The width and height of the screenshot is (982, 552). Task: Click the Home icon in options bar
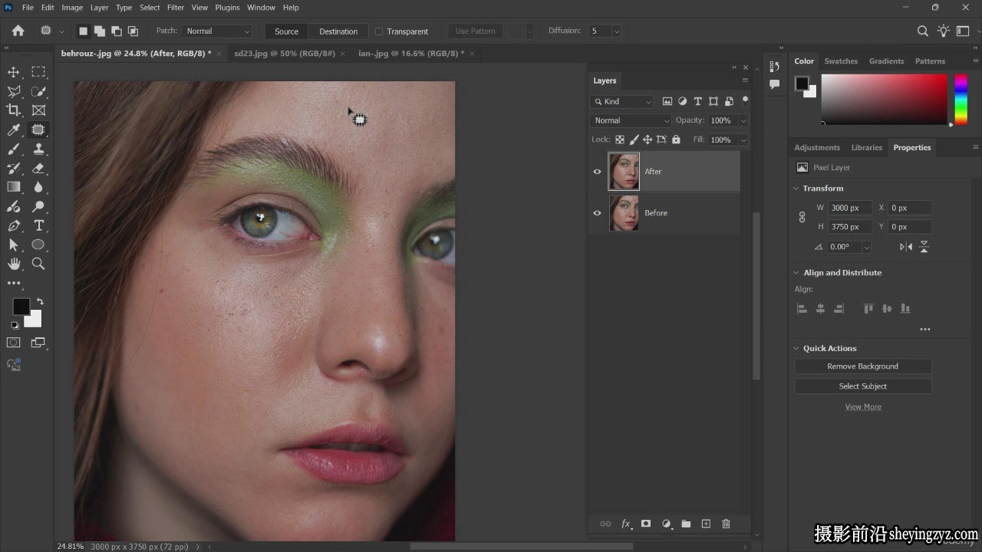click(18, 31)
